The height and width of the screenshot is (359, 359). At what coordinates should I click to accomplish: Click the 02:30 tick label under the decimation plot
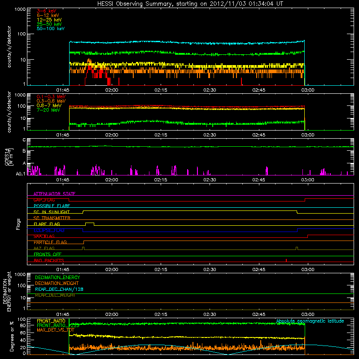click(x=210, y=315)
